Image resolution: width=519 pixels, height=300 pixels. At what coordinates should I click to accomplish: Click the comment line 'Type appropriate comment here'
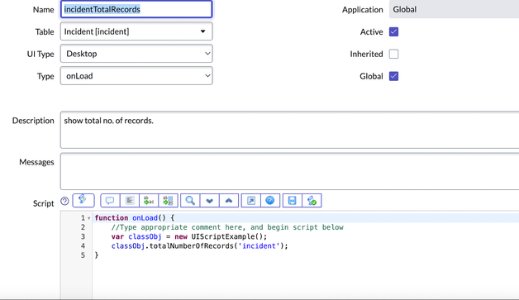coord(227,227)
